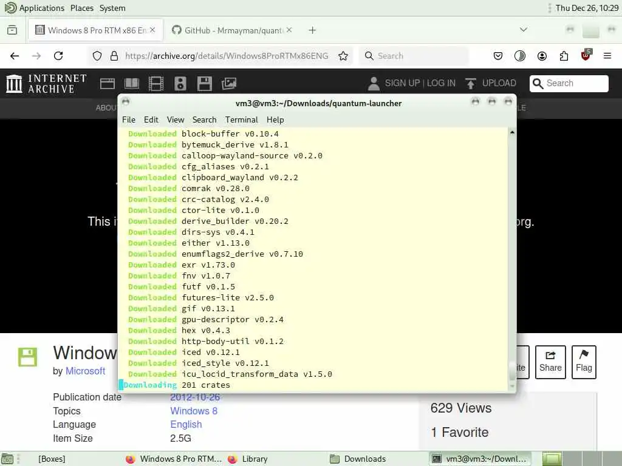Open the Software floppy icon

tap(204, 84)
